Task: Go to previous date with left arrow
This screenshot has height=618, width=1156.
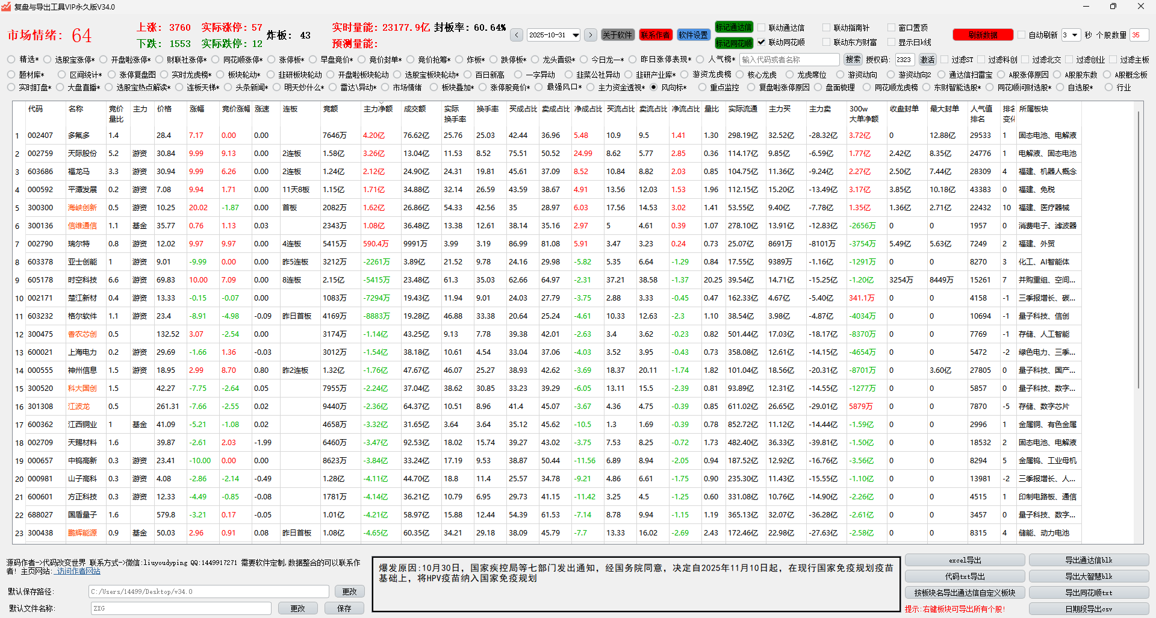Action: point(517,35)
